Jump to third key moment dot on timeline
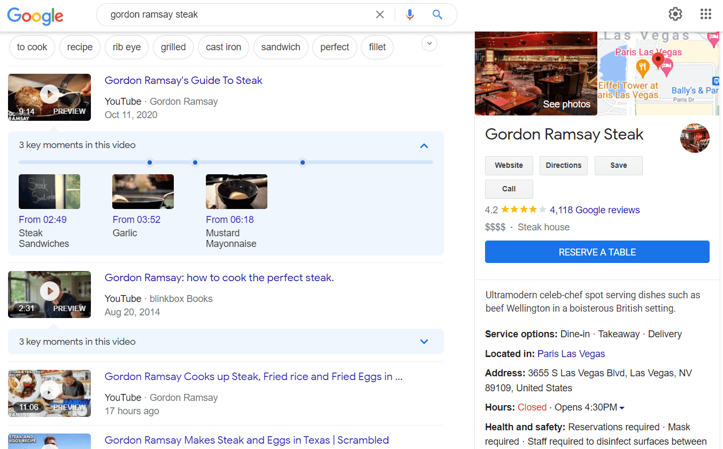 coord(303,162)
